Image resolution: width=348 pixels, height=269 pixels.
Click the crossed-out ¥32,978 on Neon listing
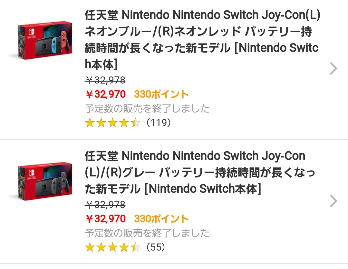[x=105, y=80]
